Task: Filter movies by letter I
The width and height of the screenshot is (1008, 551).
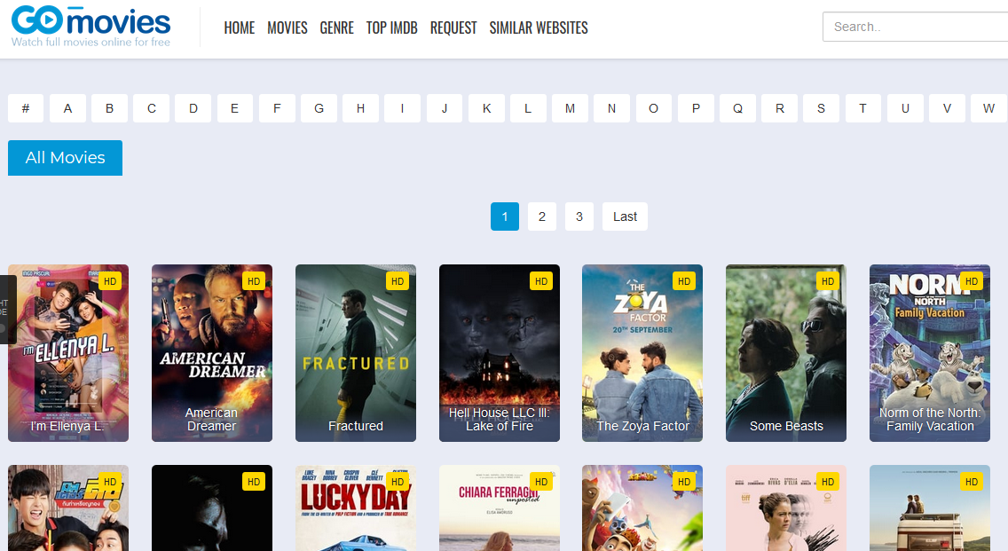Action: coord(403,108)
